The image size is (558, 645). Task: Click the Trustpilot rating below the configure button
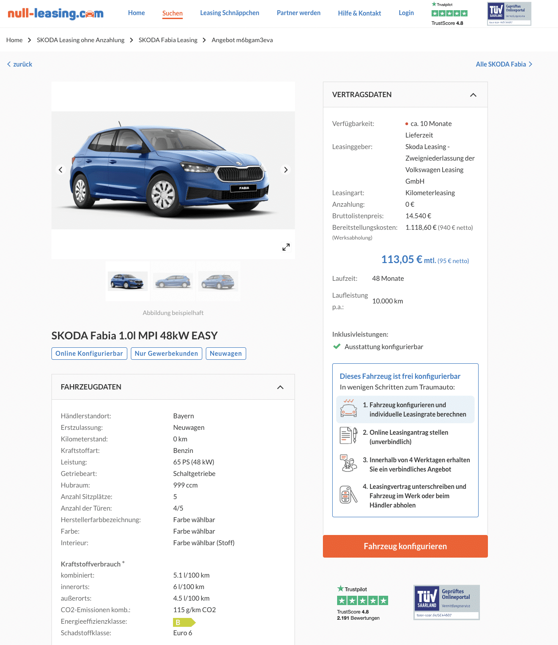[362, 602]
